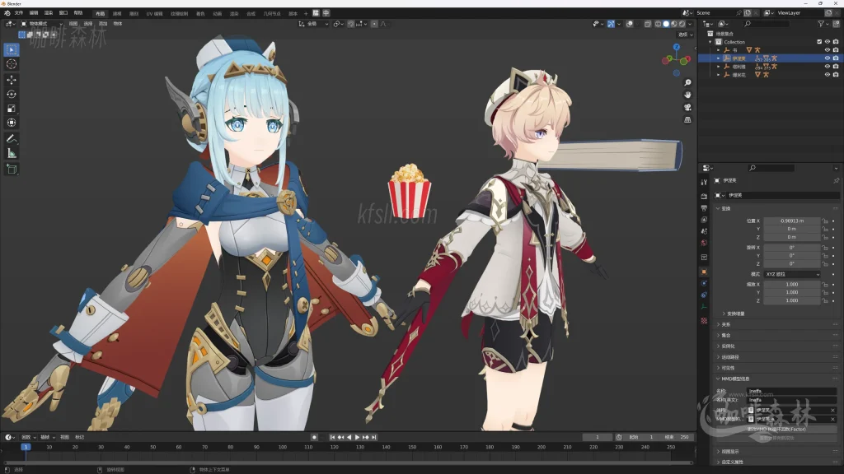844x474 pixels.
Task: Switch to the UV 编辑 workspace tab
Action: 154,13
